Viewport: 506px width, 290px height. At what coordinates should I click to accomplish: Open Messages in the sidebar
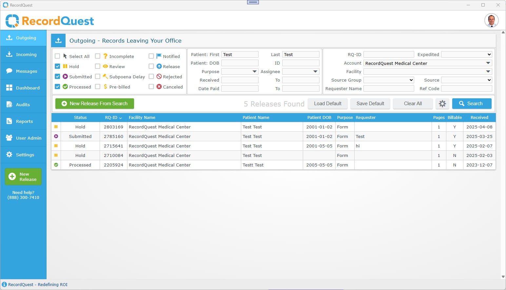(23, 71)
